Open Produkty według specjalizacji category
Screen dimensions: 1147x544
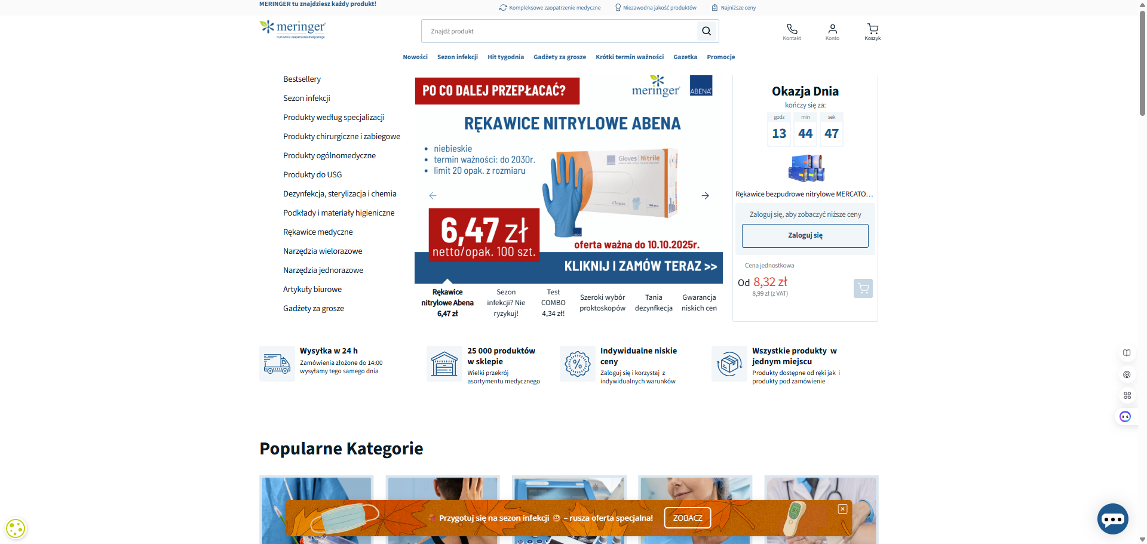(x=334, y=117)
